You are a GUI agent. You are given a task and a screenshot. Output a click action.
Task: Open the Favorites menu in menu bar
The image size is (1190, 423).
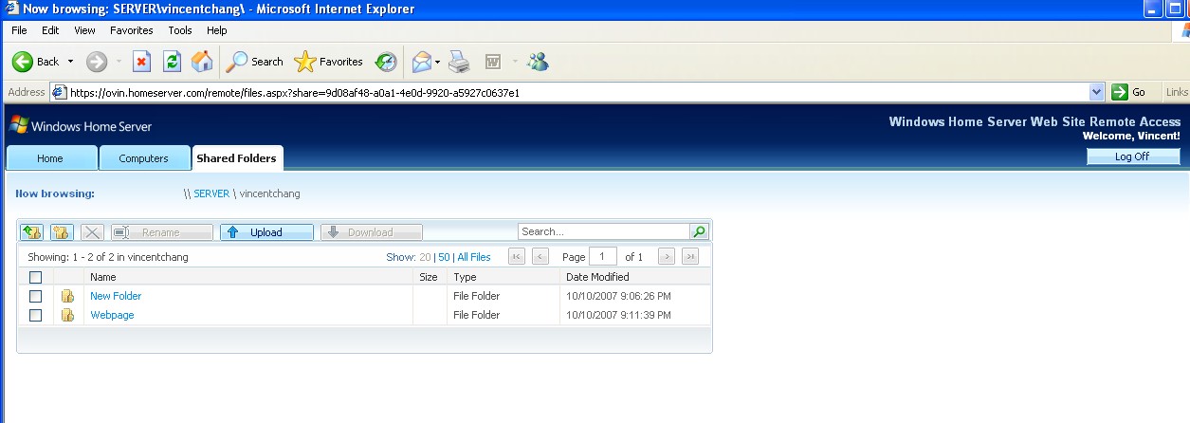(x=131, y=30)
